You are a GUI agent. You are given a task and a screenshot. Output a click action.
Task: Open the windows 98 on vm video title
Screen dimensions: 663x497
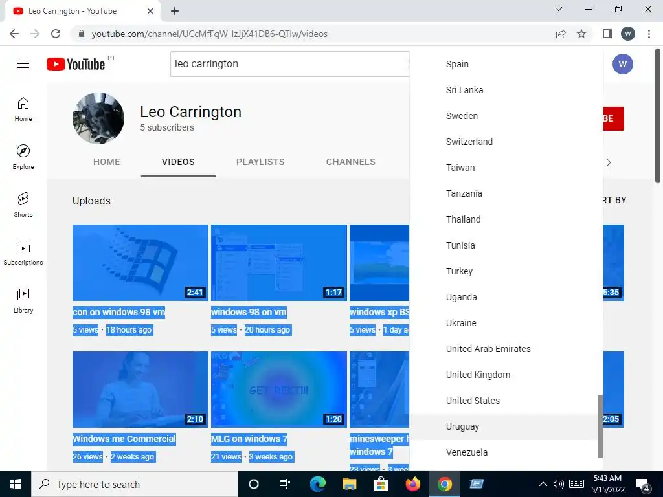point(249,312)
